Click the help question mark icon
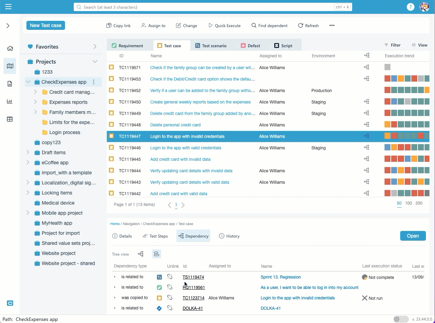435x323 pixels. pyautogui.click(x=411, y=7)
